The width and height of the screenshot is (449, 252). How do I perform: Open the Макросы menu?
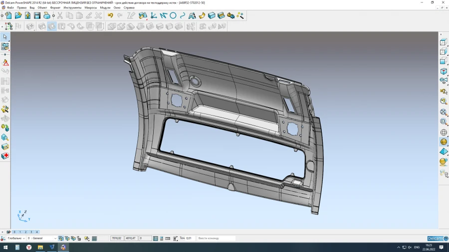[x=90, y=8]
